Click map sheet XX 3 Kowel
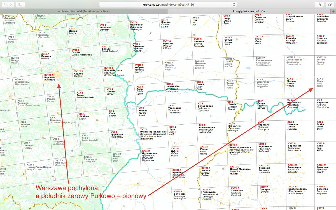 (x=142, y=111)
